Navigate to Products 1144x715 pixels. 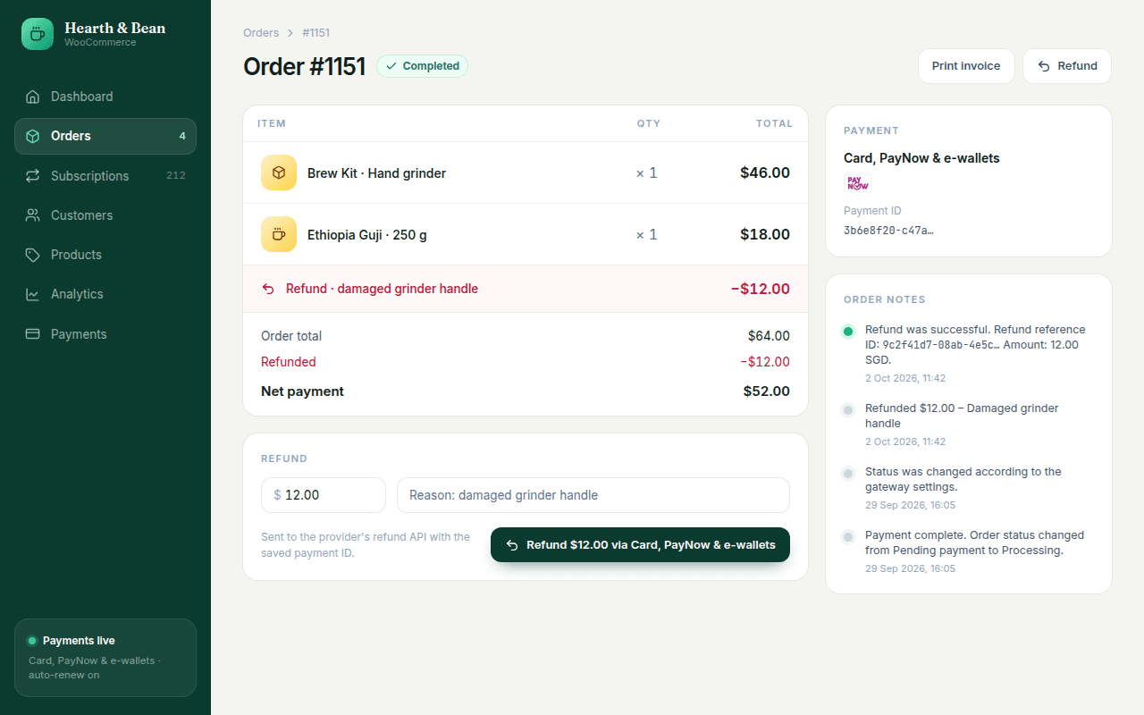point(105,255)
